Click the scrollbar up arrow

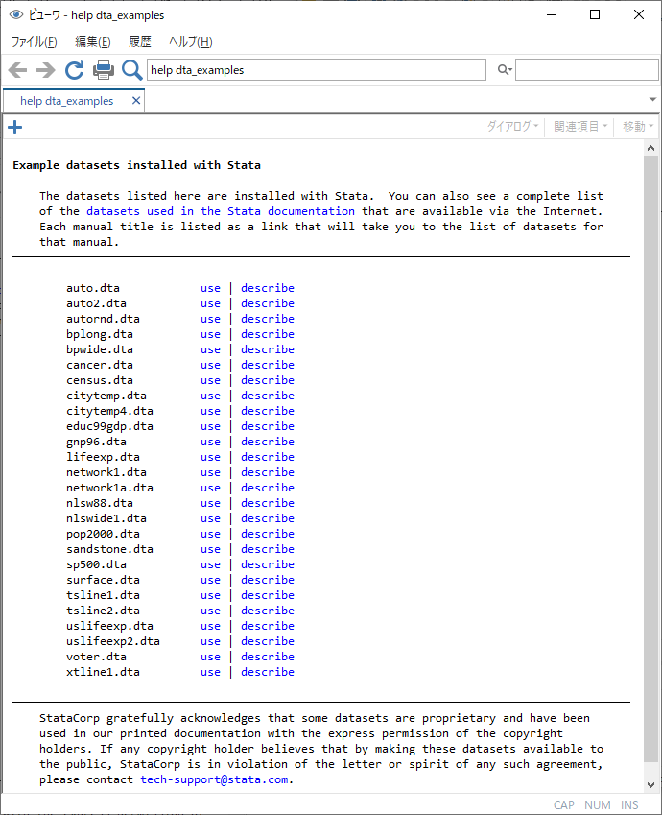[650, 148]
